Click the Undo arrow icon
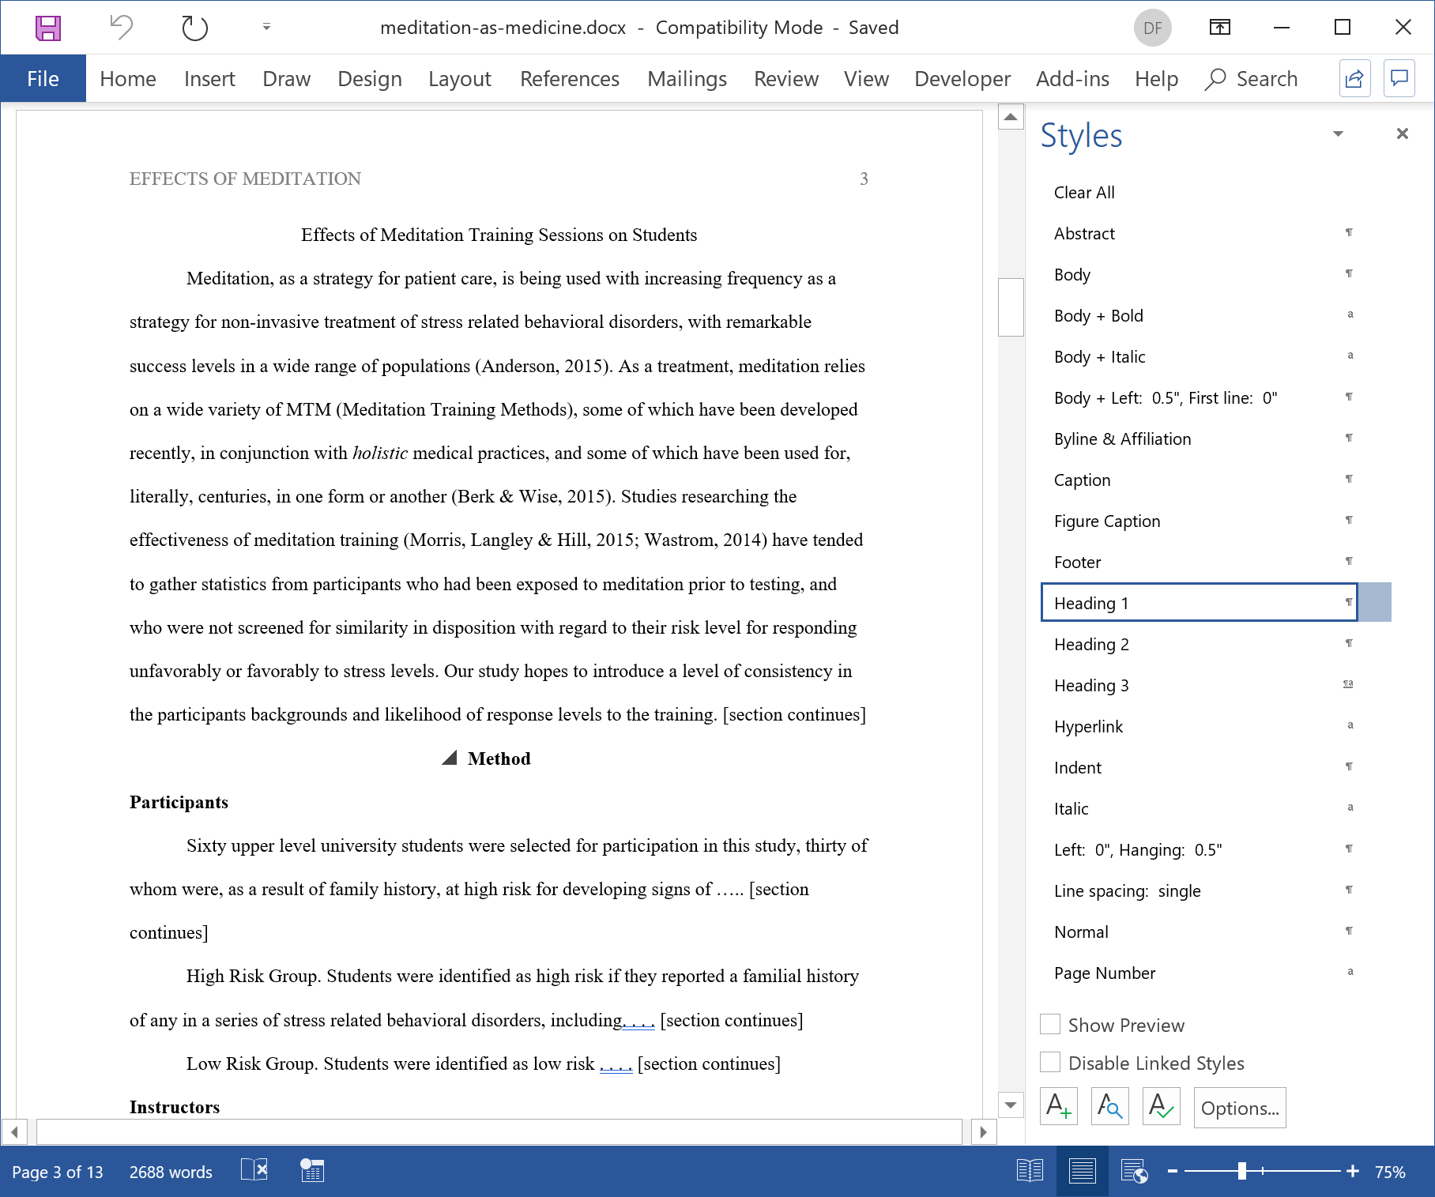Image resolution: width=1435 pixels, height=1197 pixels. click(121, 28)
